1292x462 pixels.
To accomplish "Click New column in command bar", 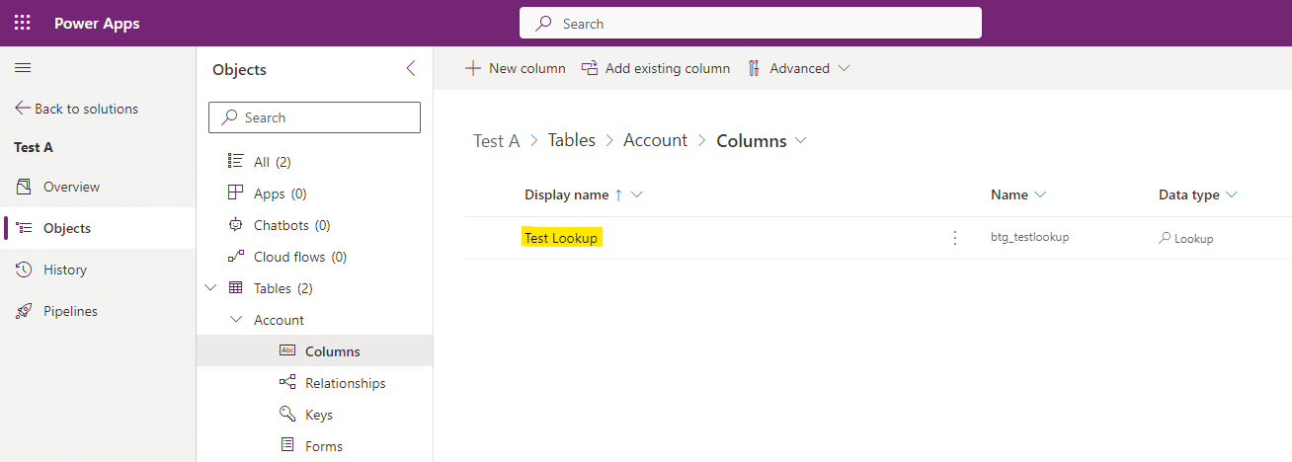I will pyautogui.click(x=515, y=68).
